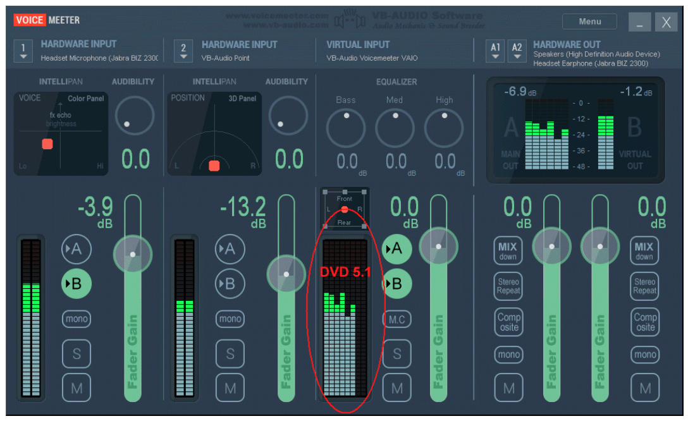
Task: Open A1 hardware output selector
Action: pos(495,51)
